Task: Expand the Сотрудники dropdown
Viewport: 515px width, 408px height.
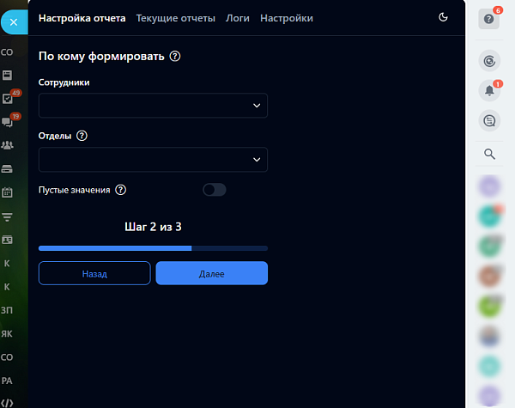Action: [x=153, y=106]
